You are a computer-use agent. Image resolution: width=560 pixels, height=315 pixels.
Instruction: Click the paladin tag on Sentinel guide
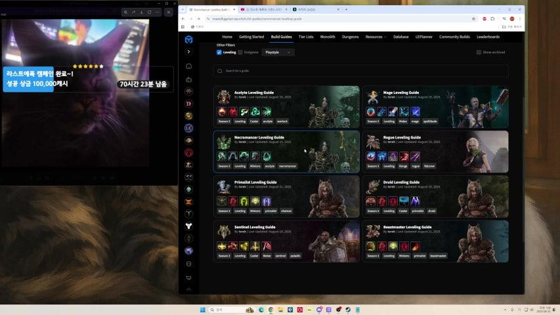[295, 256]
